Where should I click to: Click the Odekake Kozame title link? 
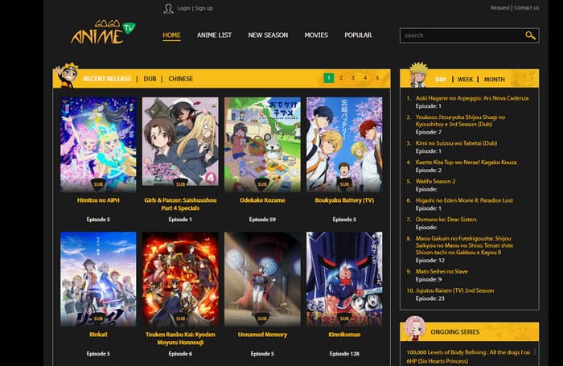(x=262, y=200)
